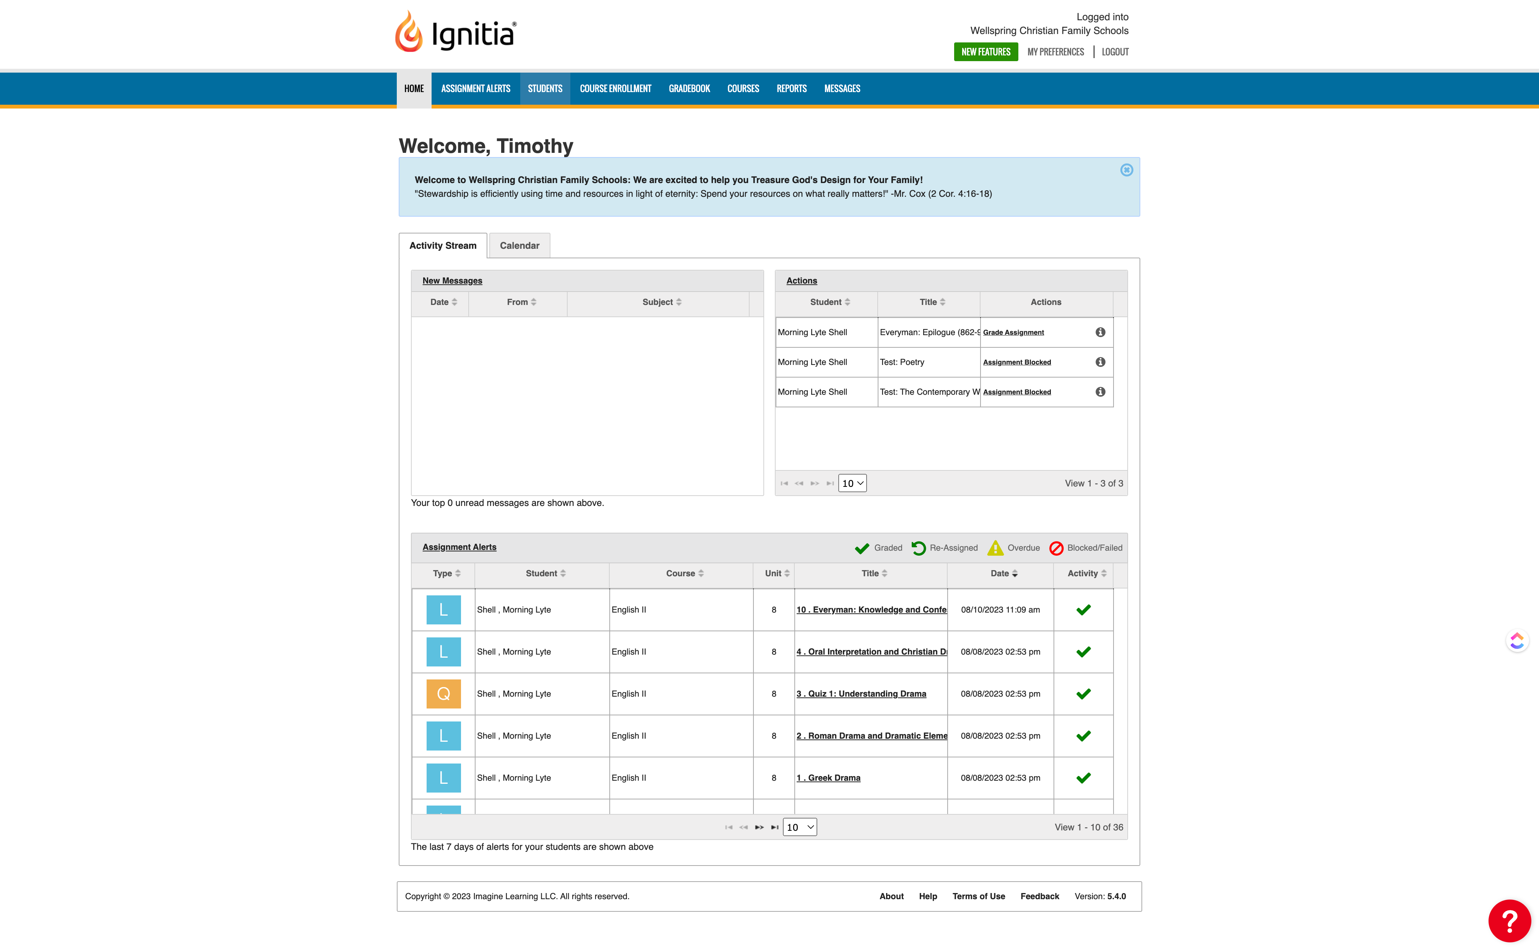Open the Messages navigation item
This screenshot has width=1539, height=950.
tap(841, 89)
